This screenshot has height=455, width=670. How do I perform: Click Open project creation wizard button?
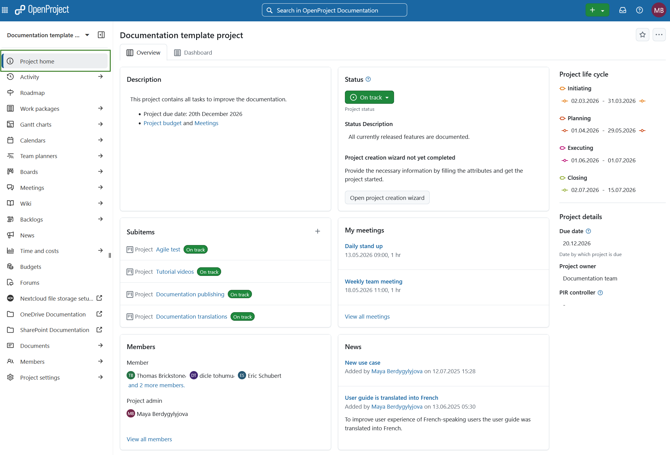point(387,198)
